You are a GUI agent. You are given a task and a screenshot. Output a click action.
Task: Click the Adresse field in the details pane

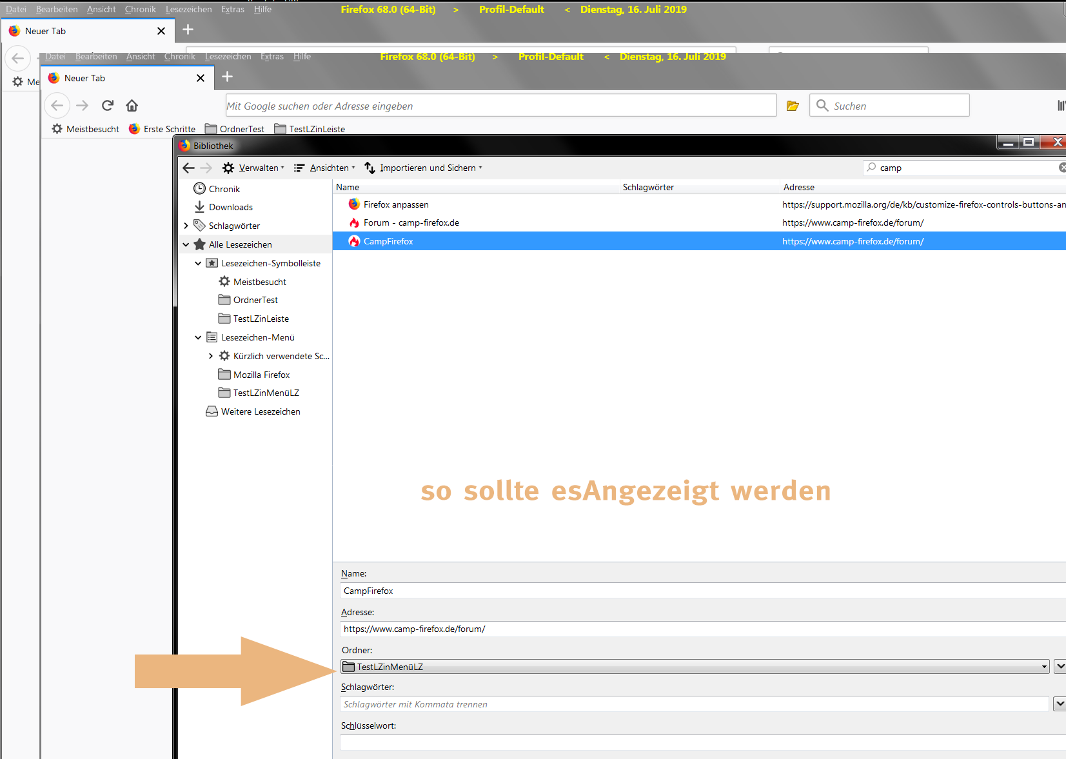pos(703,629)
